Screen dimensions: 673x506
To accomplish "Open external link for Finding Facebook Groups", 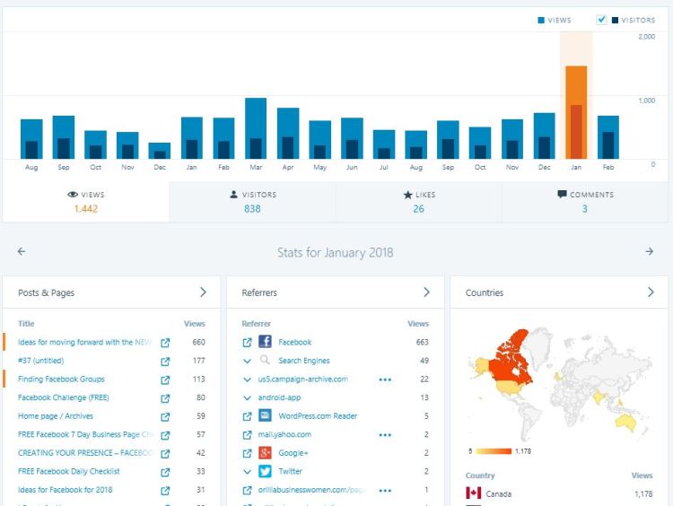I will click(x=165, y=379).
